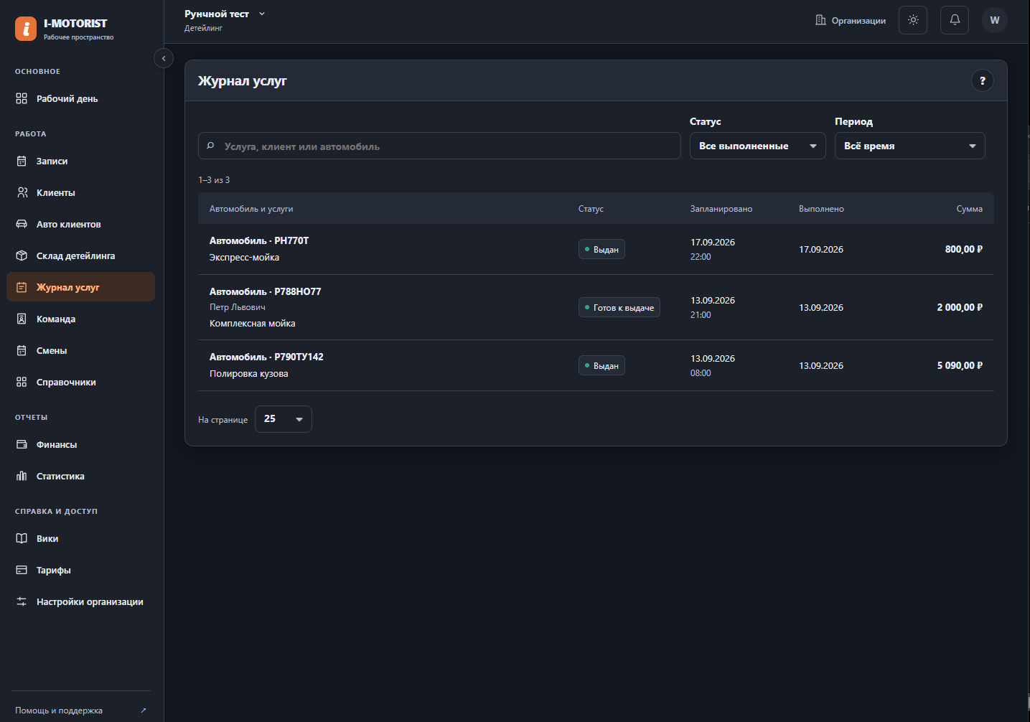Screen dimensions: 1030x722
Task: Open notifications bell icon
Action: (955, 20)
